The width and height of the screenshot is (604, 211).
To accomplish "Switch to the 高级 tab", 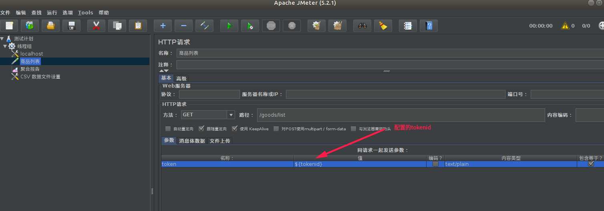I will click(181, 78).
